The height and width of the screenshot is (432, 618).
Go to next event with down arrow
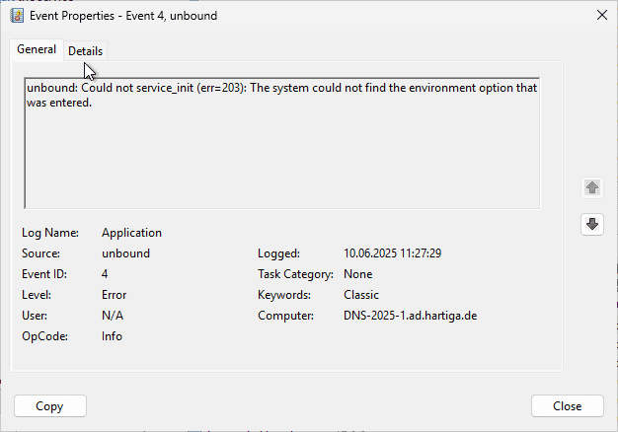592,224
